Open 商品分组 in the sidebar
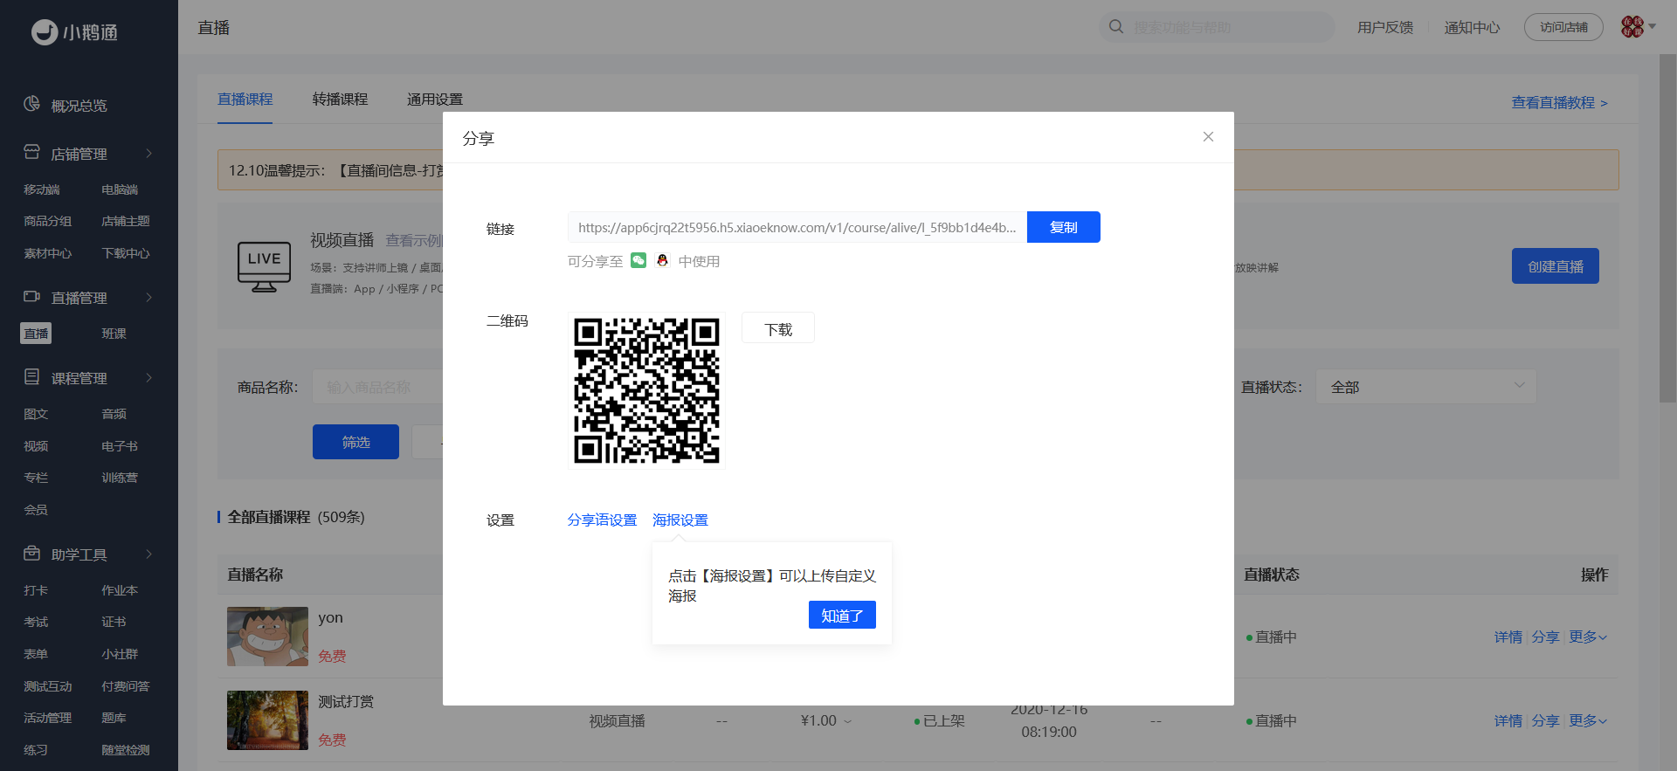 coord(48,221)
